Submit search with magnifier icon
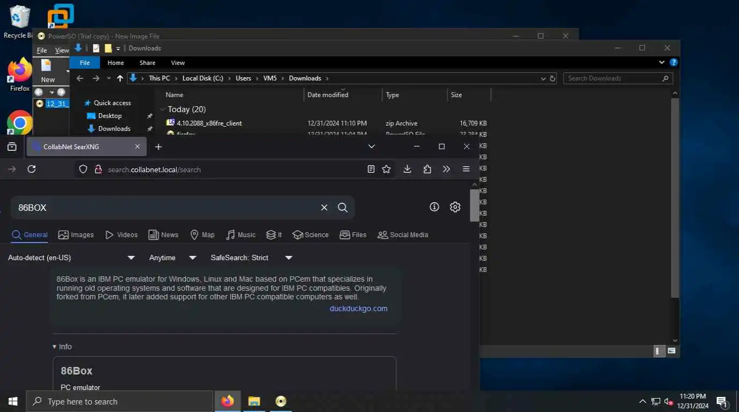 (343, 208)
